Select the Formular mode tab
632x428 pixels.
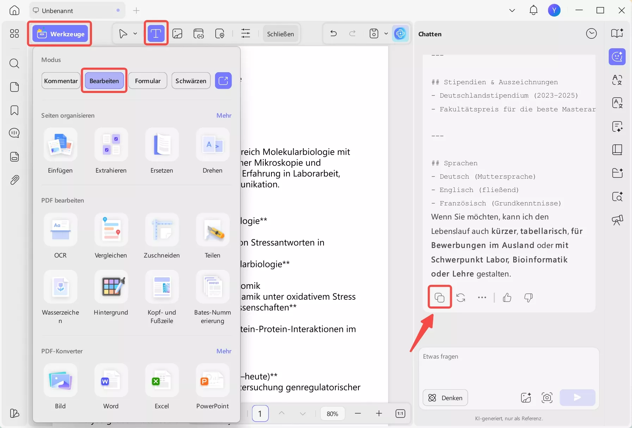148,80
